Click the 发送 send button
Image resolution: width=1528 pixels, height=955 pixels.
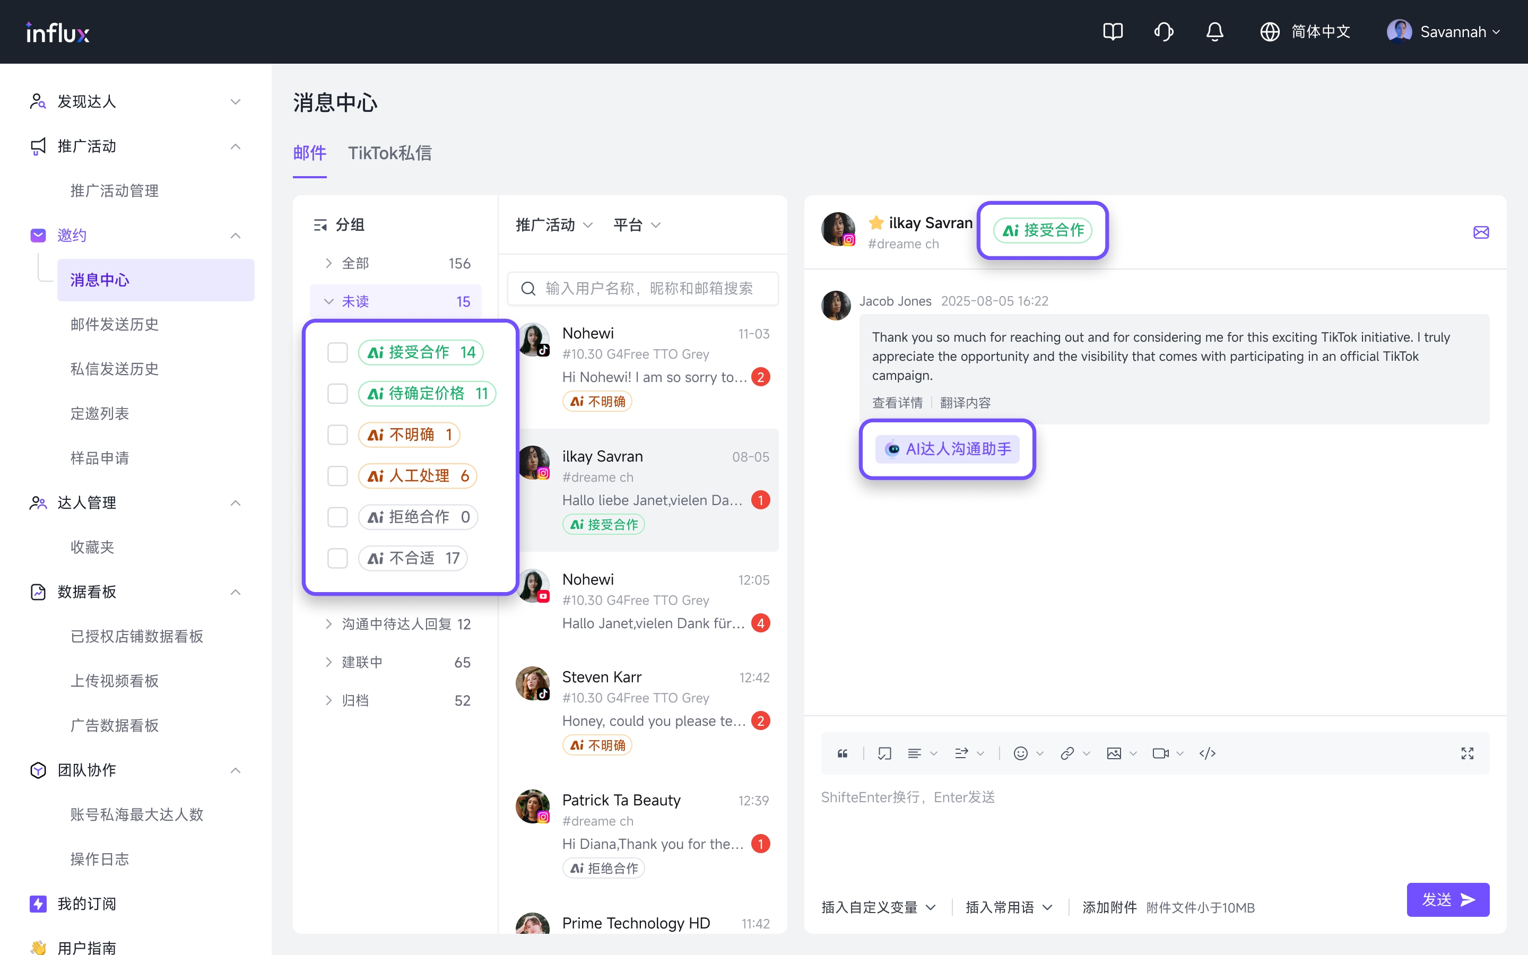[x=1447, y=899]
